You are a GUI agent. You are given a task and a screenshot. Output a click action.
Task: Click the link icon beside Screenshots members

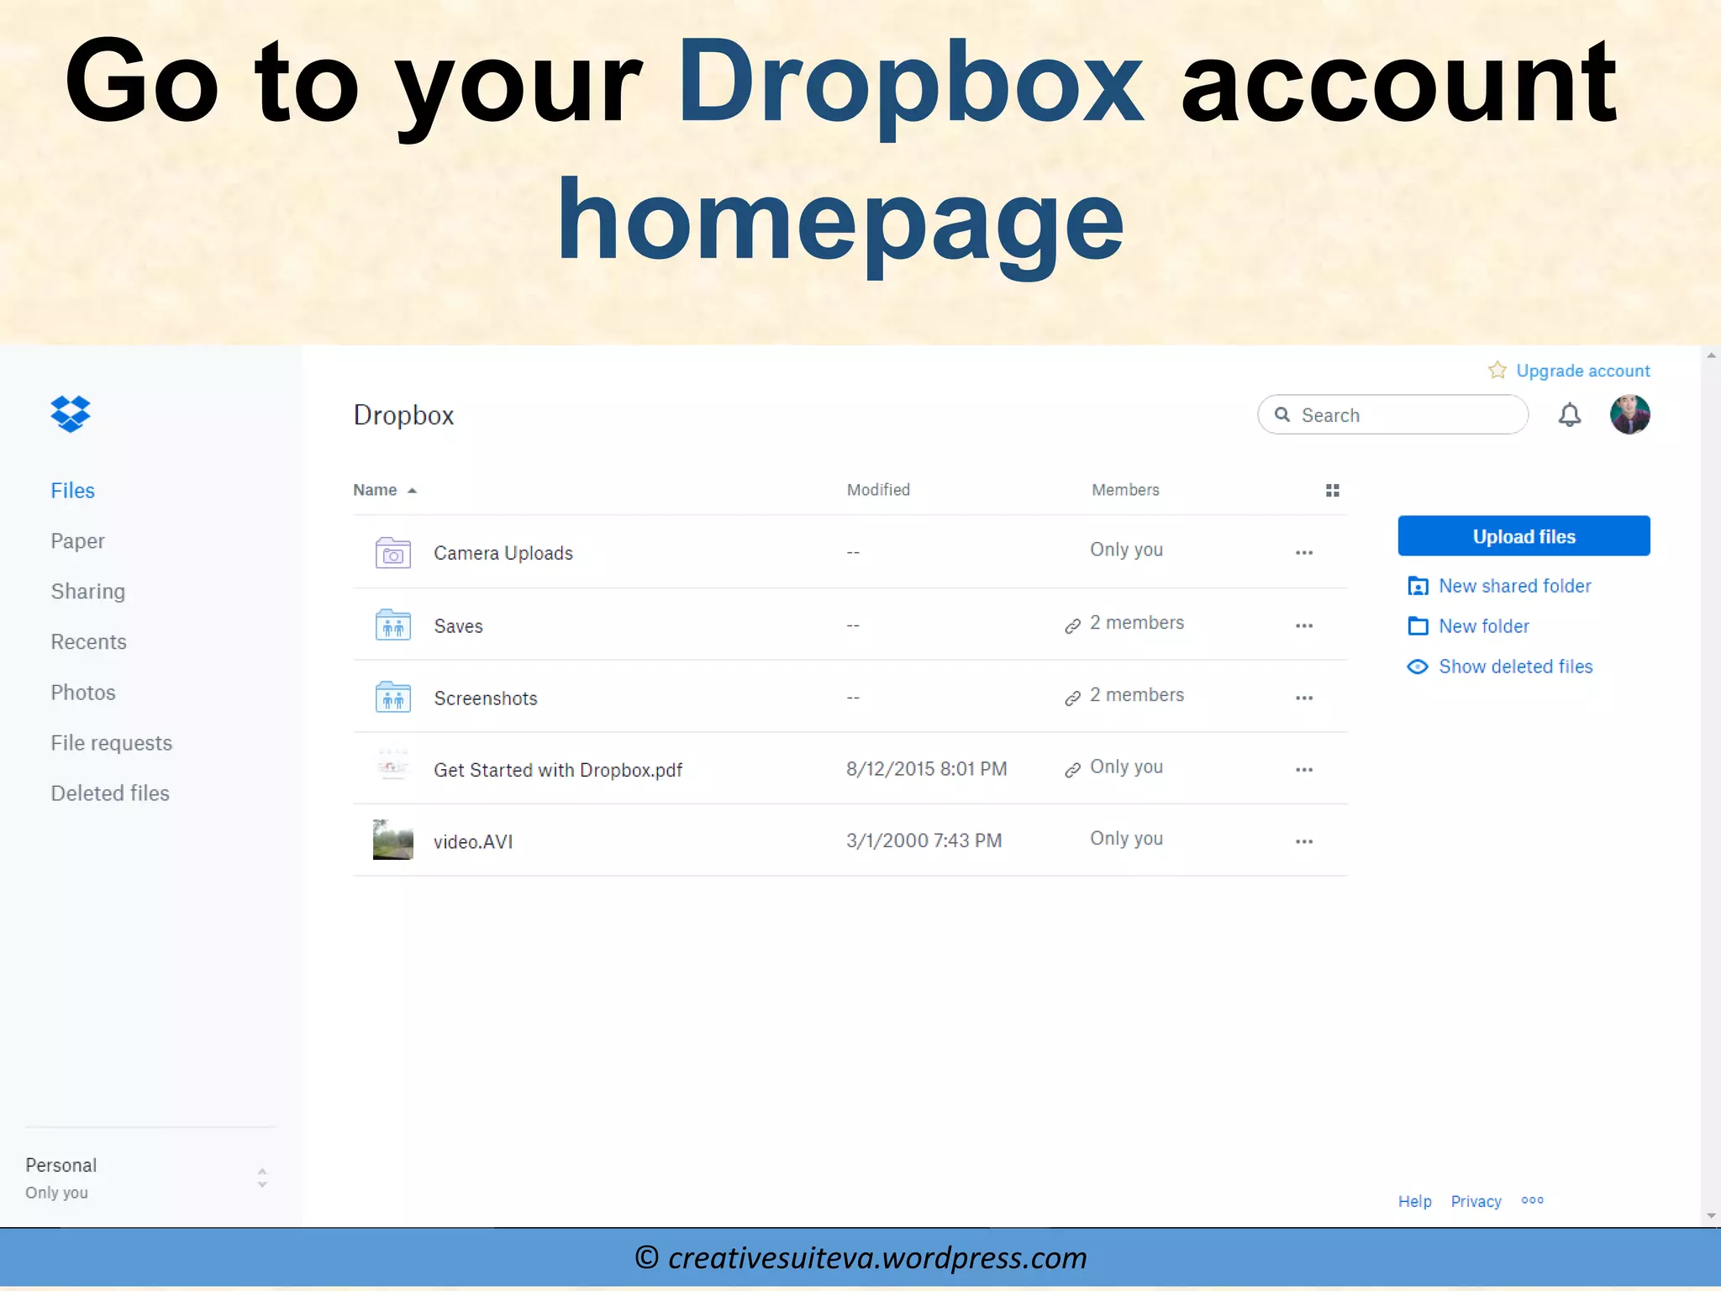[1072, 698]
